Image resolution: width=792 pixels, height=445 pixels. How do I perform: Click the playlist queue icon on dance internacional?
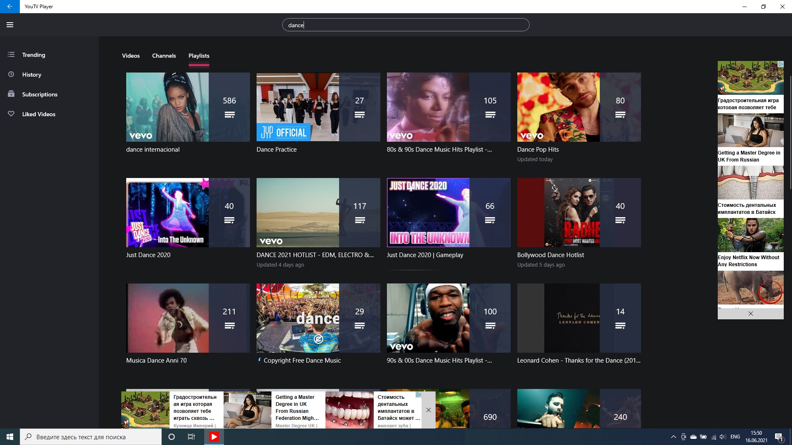point(230,115)
